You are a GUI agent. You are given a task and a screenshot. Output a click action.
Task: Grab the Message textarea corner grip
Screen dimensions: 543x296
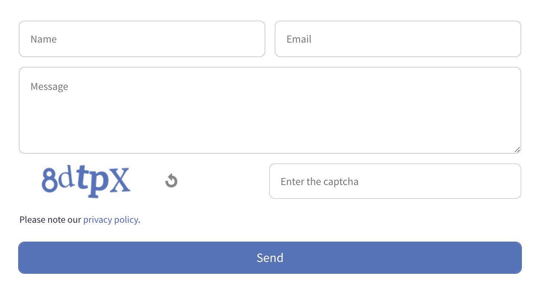click(x=517, y=149)
